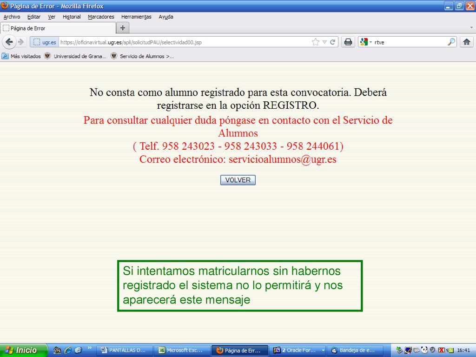
Task: Switch to PANTALLAS D... Word taskbar button
Action: pos(125,350)
